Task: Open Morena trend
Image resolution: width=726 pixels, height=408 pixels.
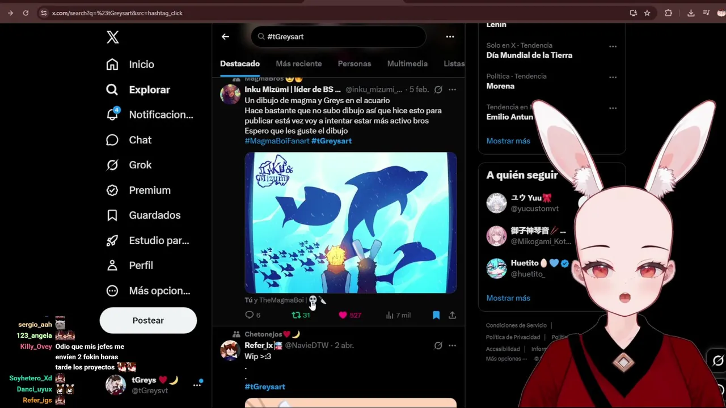Action: (x=500, y=86)
